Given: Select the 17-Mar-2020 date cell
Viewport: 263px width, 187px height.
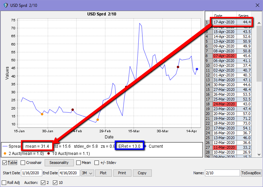Looking at the screenshot, I should pyautogui.click(x=225, y=128).
